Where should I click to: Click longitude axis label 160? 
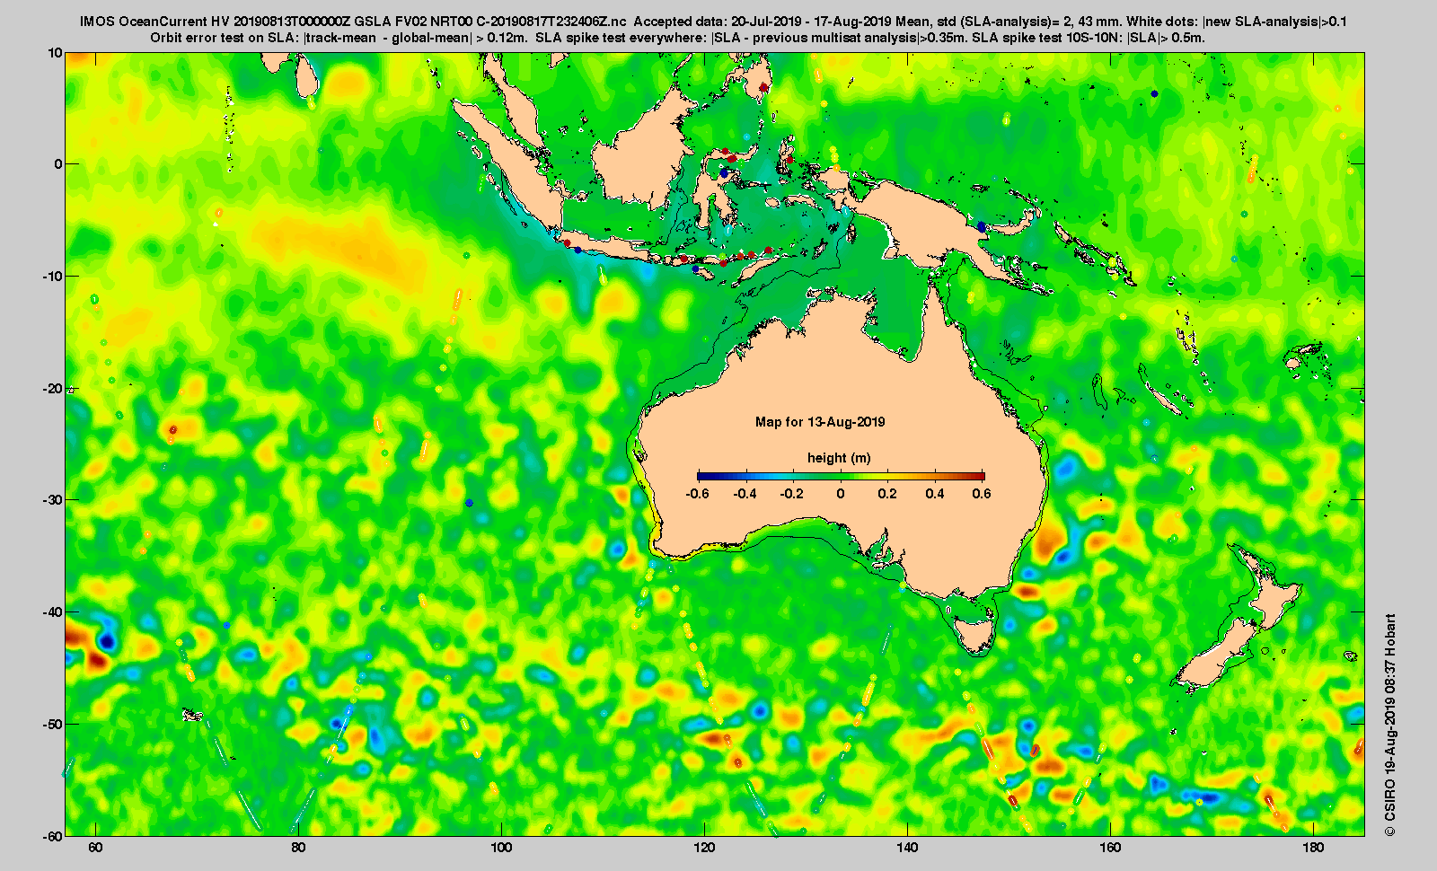click(1110, 848)
